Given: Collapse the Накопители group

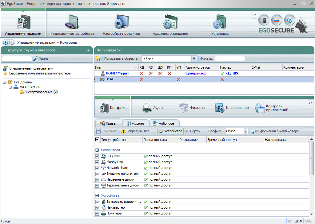Looking at the screenshot, I should click(97, 150).
